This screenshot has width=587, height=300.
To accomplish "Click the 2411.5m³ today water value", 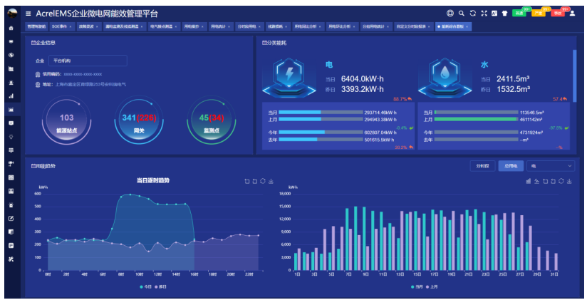I will pos(513,79).
